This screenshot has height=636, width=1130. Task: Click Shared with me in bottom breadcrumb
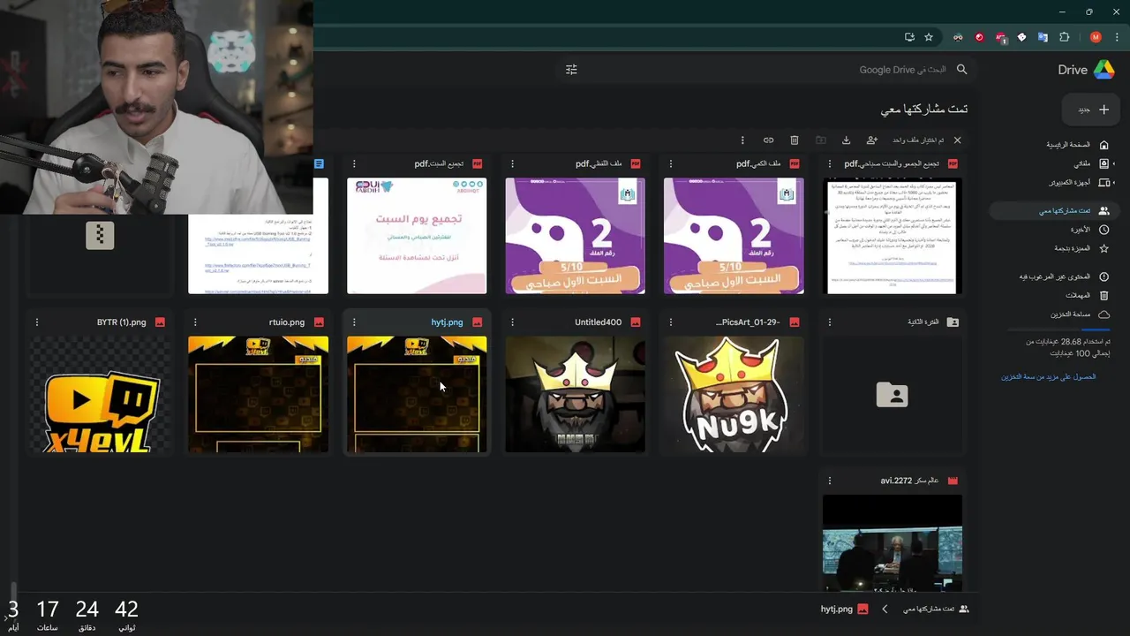pyautogui.click(x=936, y=609)
